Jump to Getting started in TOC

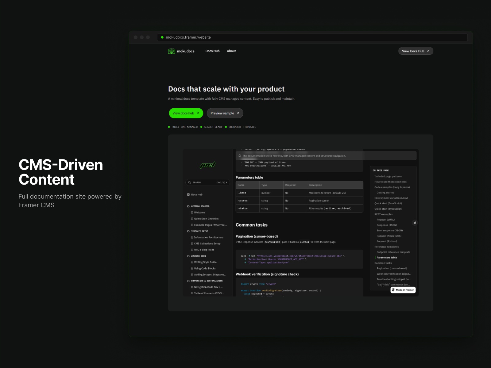(x=385, y=193)
